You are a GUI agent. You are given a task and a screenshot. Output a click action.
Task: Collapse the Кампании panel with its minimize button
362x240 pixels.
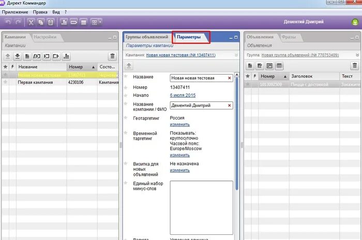110,37
